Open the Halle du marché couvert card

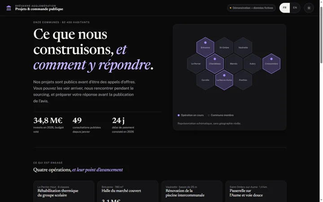(x=128, y=191)
